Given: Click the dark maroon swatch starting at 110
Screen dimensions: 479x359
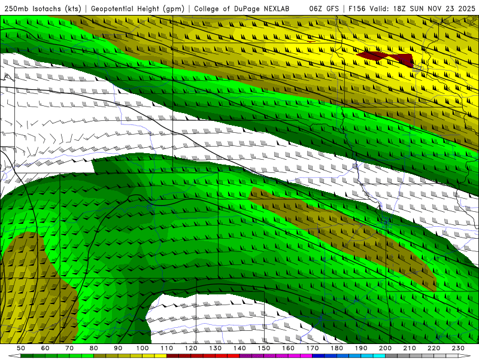Looking at the screenshot, I should [x=172, y=355].
